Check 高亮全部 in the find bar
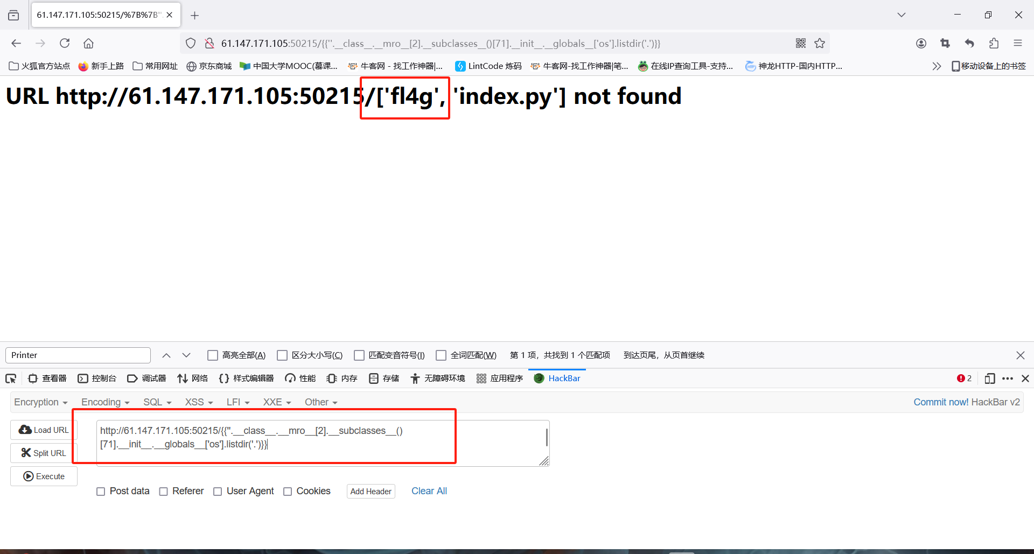The width and height of the screenshot is (1034, 554). point(213,355)
